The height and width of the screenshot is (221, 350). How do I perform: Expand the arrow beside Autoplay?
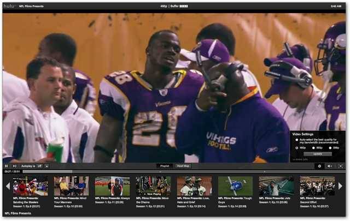pyautogui.click(x=47, y=166)
